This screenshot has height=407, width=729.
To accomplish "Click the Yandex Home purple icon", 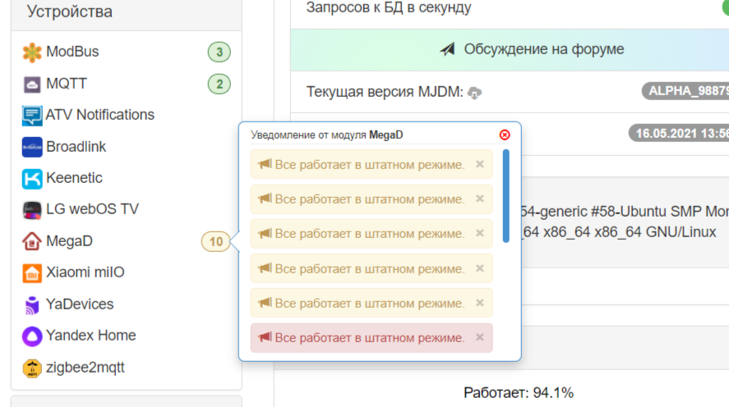I will (32, 336).
